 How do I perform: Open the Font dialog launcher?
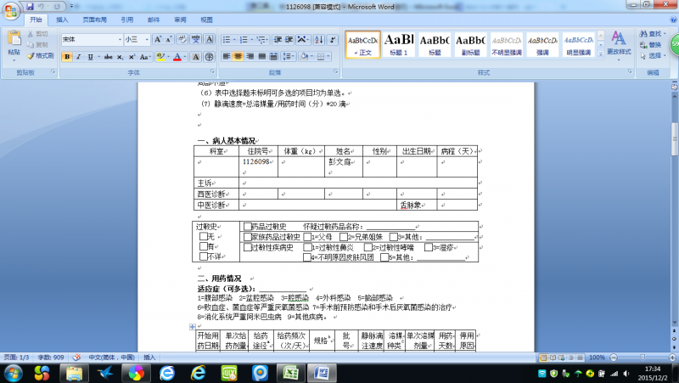(212, 72)
